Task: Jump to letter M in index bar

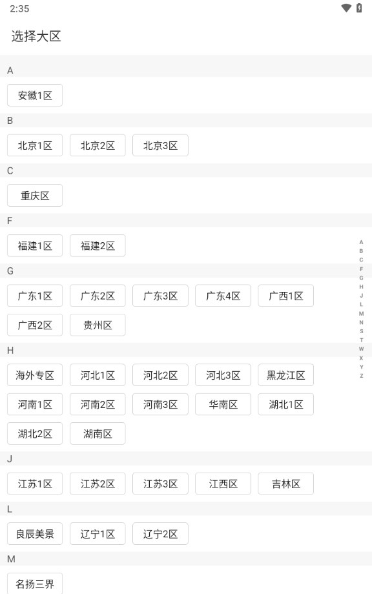Action: click(362, 313)
